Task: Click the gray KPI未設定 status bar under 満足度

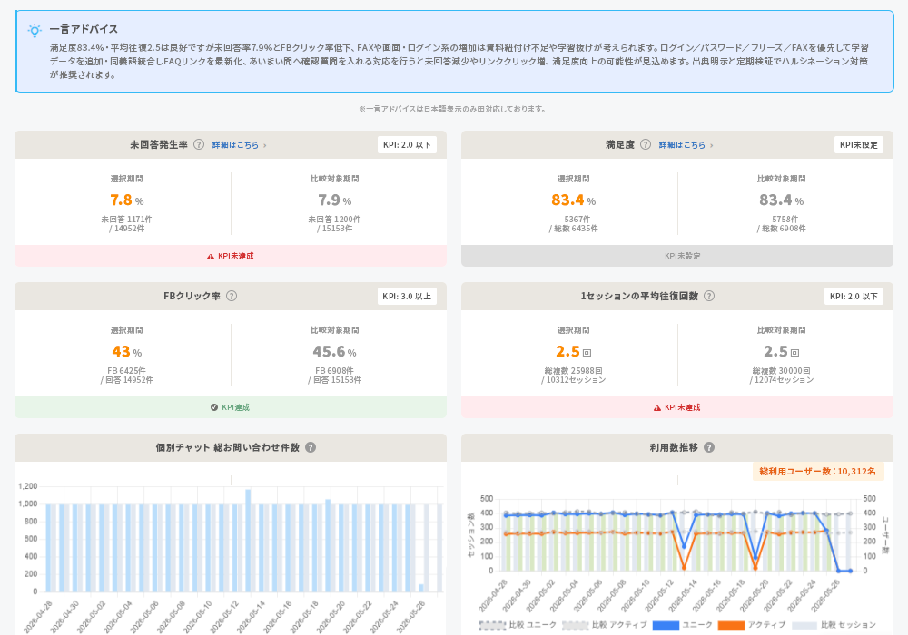Action: coord(677,256)
